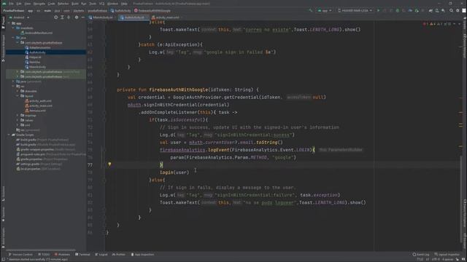
Task: Collapse the Gradle Scripts node
Action: coord(9,135)
